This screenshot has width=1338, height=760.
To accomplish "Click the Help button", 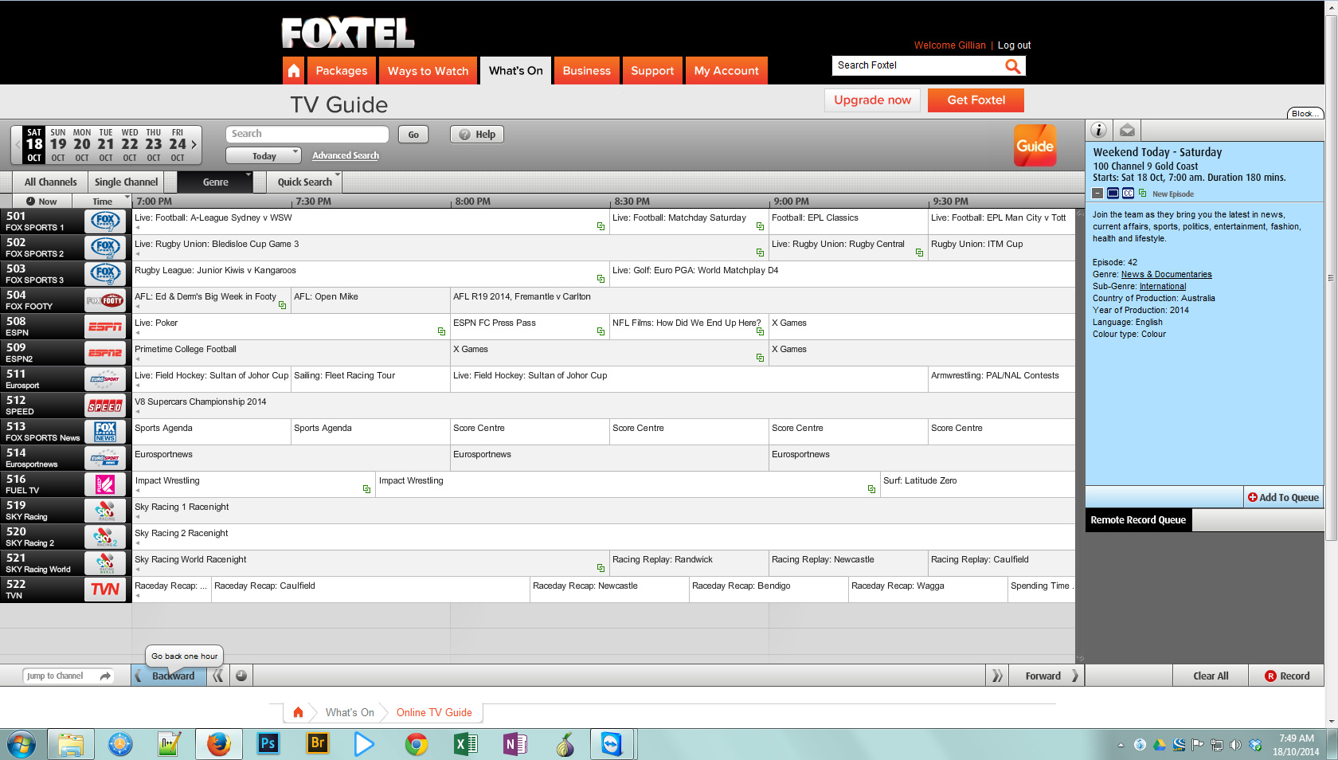I will point(476,135).
